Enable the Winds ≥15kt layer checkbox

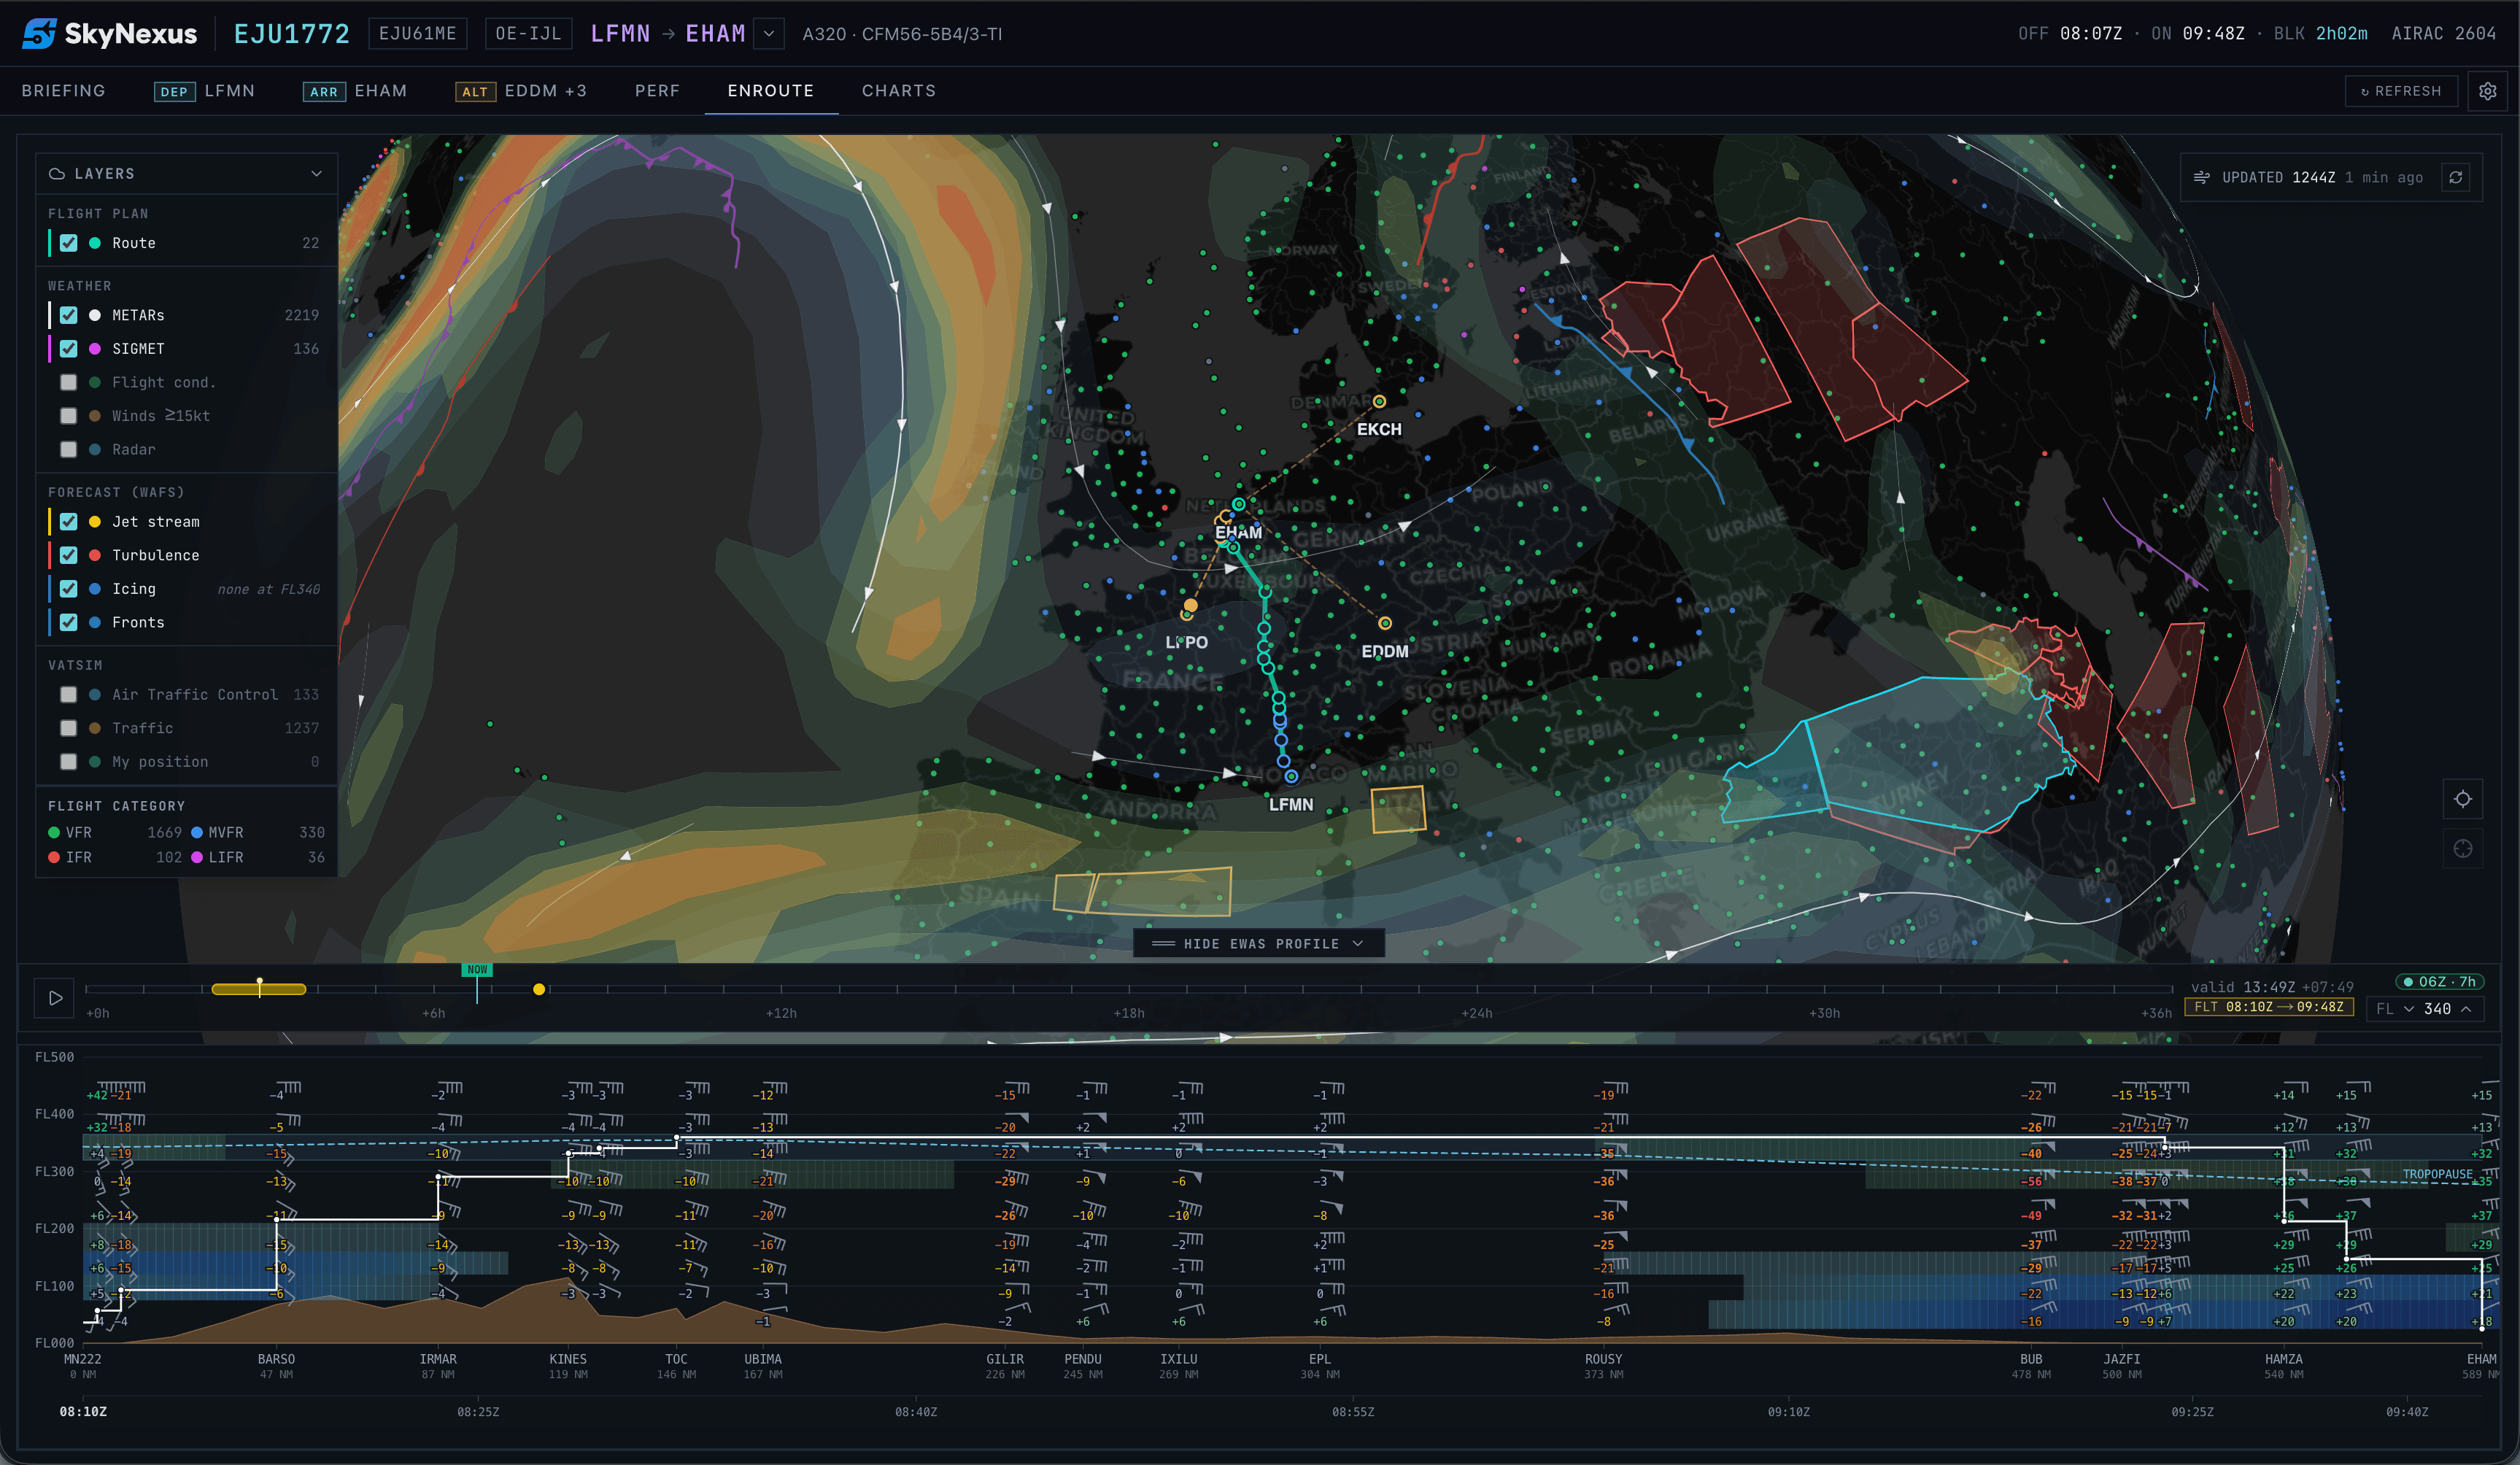(69, 416)
